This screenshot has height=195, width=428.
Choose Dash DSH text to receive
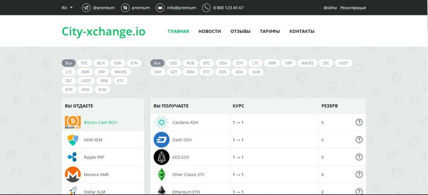pos(182,140)
